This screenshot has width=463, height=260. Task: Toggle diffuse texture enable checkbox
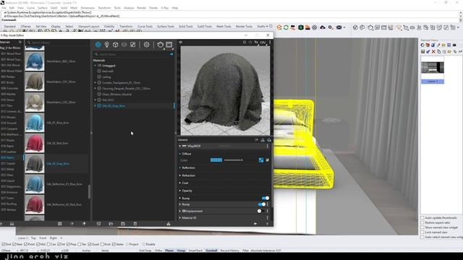(268, 160)
